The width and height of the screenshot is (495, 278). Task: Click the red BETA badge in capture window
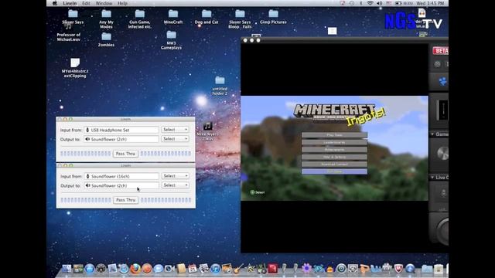440,50
